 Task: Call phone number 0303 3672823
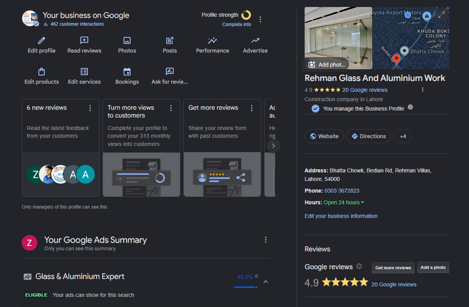coord(342,191)
